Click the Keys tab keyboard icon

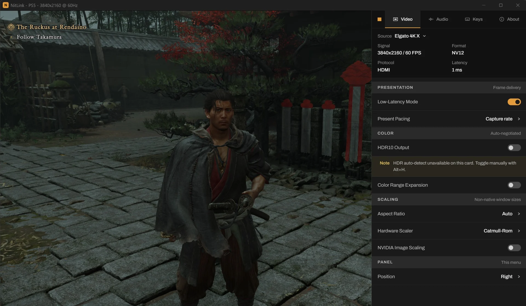coord(467,19)
